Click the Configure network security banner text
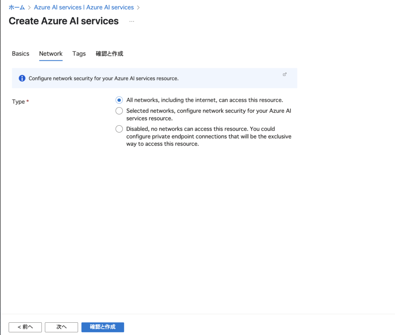The image size is (395, 335). click(103, 78)
